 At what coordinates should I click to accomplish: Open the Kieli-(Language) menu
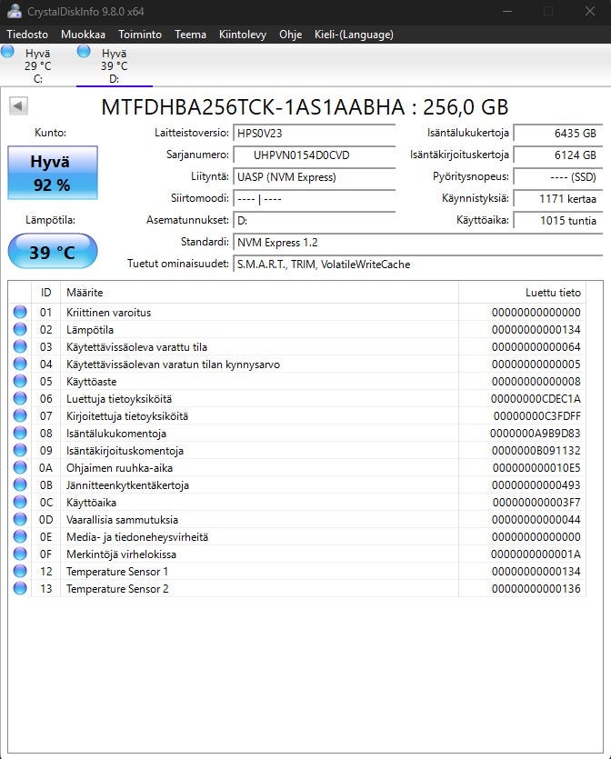[x=354, y=35]
